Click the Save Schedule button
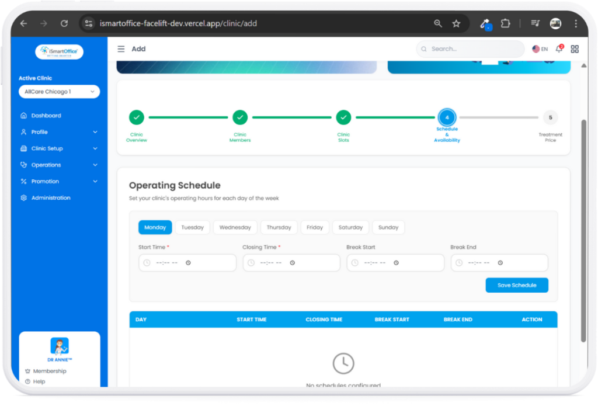The width and height of the screenshot is (598, 406). (516, 285)
